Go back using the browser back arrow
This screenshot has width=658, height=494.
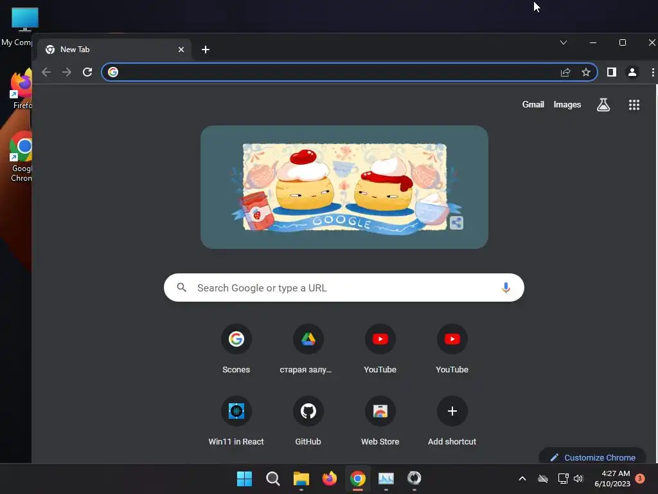(46, 72)
